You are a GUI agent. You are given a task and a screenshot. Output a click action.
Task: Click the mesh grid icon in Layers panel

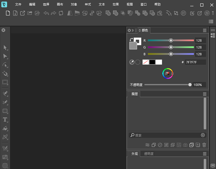(x=179, y=145)
